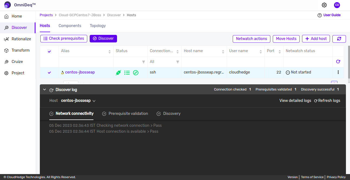Open the Host centos-jbosseap dropdown

(78, 101)
